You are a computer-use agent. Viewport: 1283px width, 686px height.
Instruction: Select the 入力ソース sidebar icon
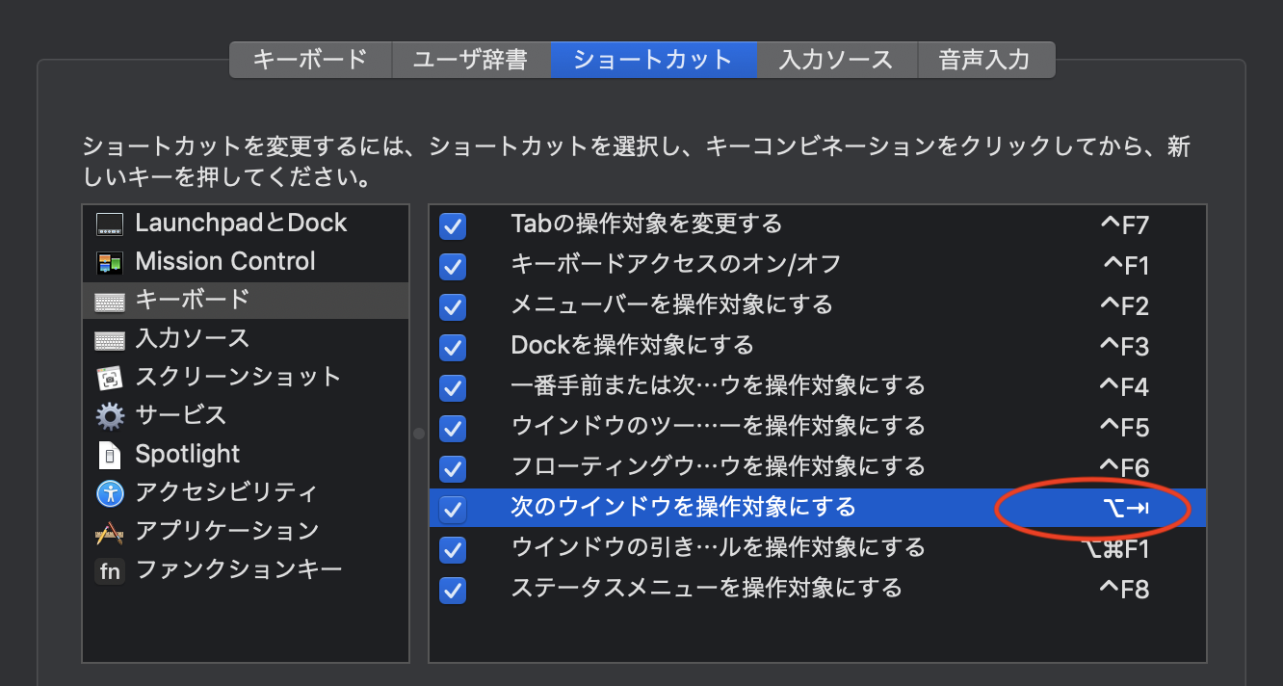click(x=109, y=338)
